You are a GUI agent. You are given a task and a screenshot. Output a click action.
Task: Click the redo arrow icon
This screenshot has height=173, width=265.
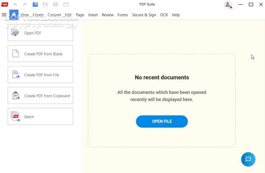(x=25, y=5)
